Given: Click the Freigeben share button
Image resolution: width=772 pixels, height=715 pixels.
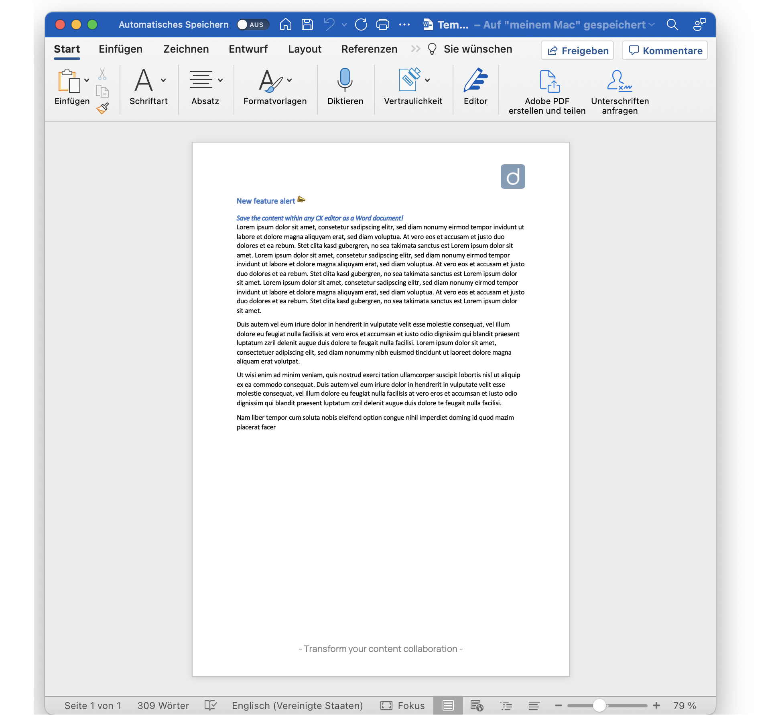Looking at the screenshot, I should coord(577,51).
